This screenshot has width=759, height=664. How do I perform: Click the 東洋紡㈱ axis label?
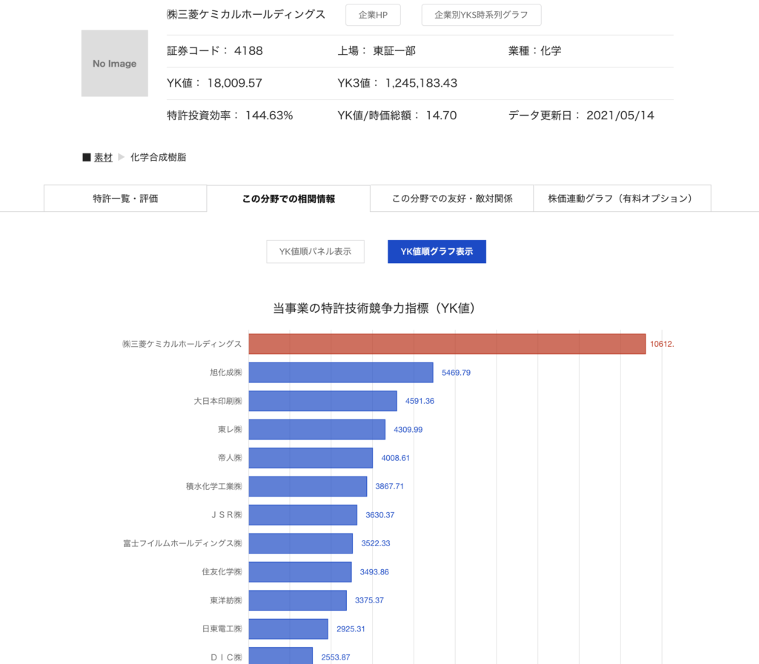click(x=225, y=600)
